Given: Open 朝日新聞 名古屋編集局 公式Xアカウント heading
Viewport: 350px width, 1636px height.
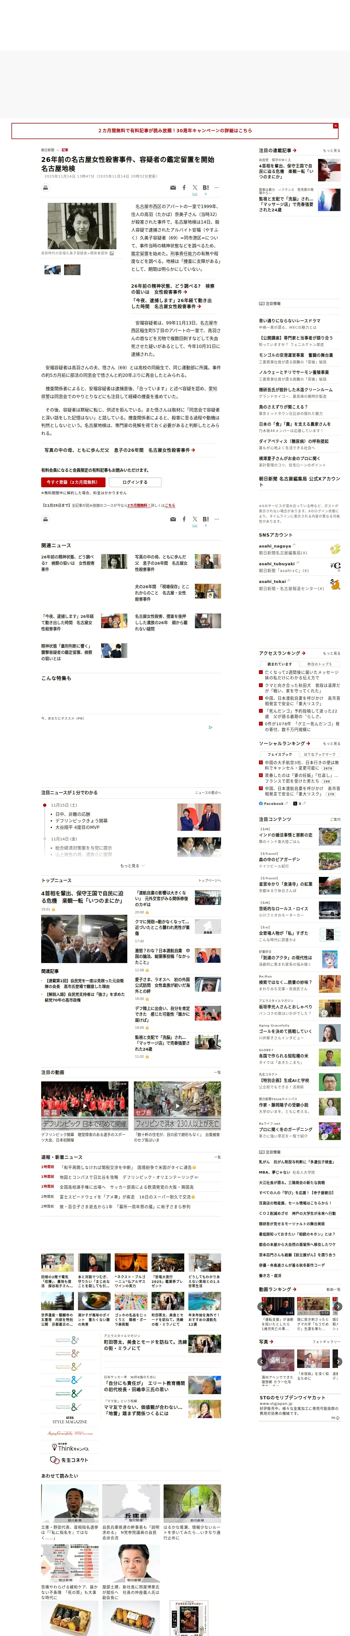Looking at the screenshot, I should (299, 482).
